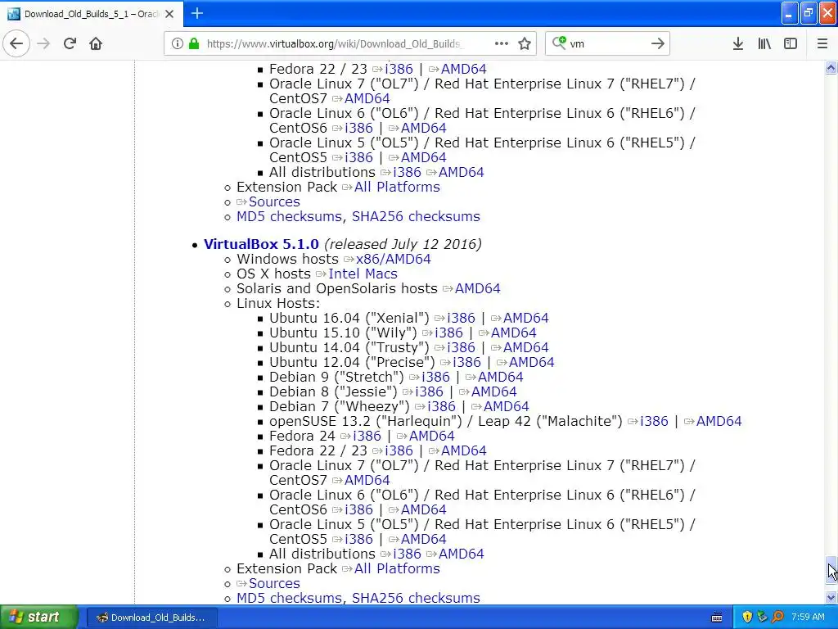Image resolution: width=838 pixels, height=629 pixels.
Task: Download Debian 7 Wheezy AMD64 build
Action: click(506, 406)
